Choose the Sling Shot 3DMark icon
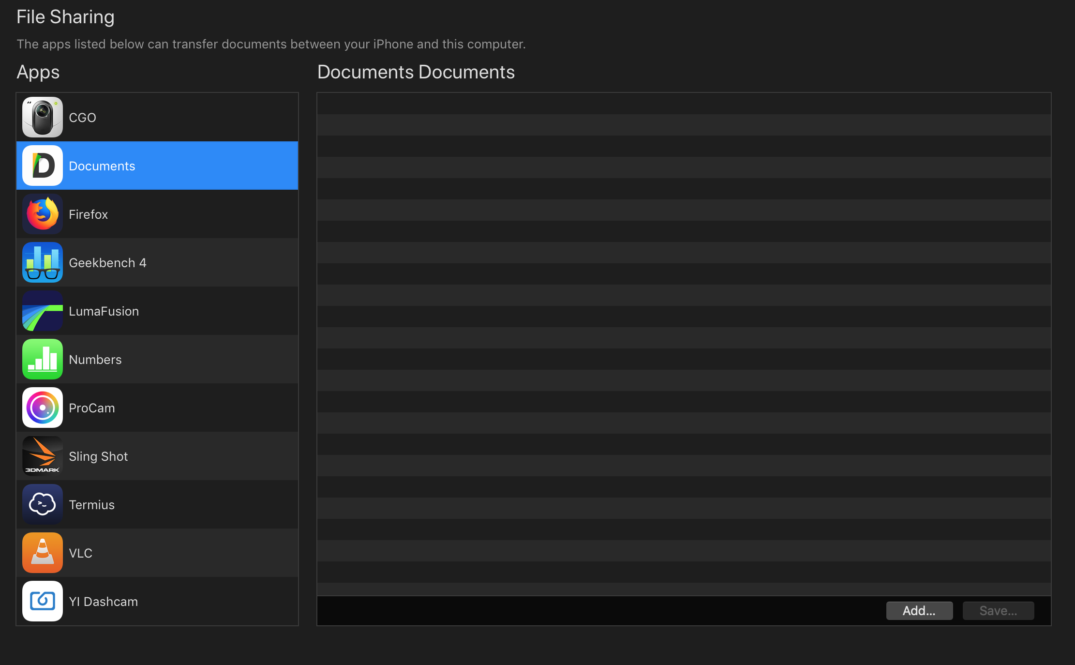 click(x=43, y=456)
